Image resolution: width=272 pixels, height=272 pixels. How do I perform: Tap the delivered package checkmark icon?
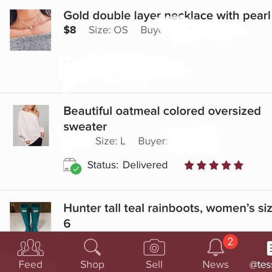[72, 166]
